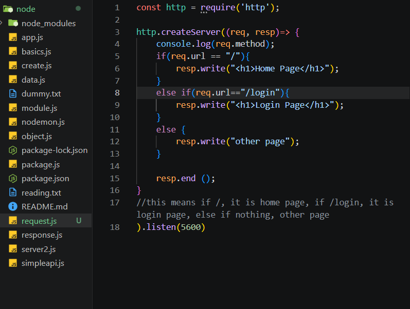Image resolution: width=410 pixels, height=309 pixels.
Task: Expand the node_modules folder chevron
Action: click(2, 23)
